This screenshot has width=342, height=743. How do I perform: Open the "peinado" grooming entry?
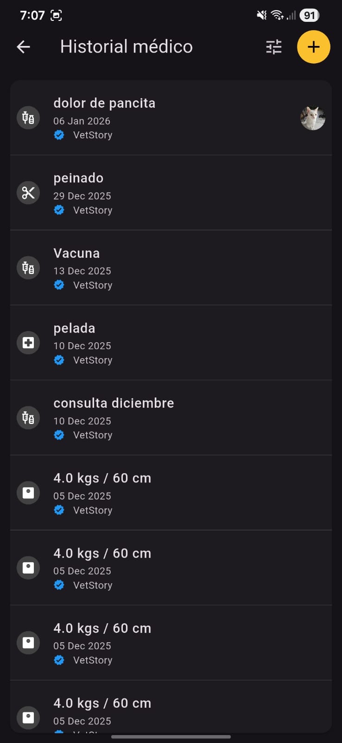point(78,178)
